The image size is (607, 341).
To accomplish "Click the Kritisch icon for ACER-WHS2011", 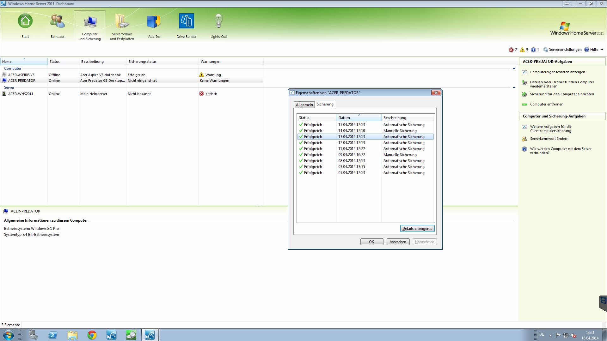I will 201,93.
